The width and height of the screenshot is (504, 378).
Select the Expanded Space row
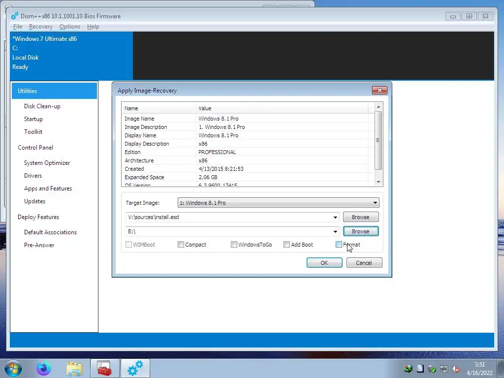tap(248, 177)
